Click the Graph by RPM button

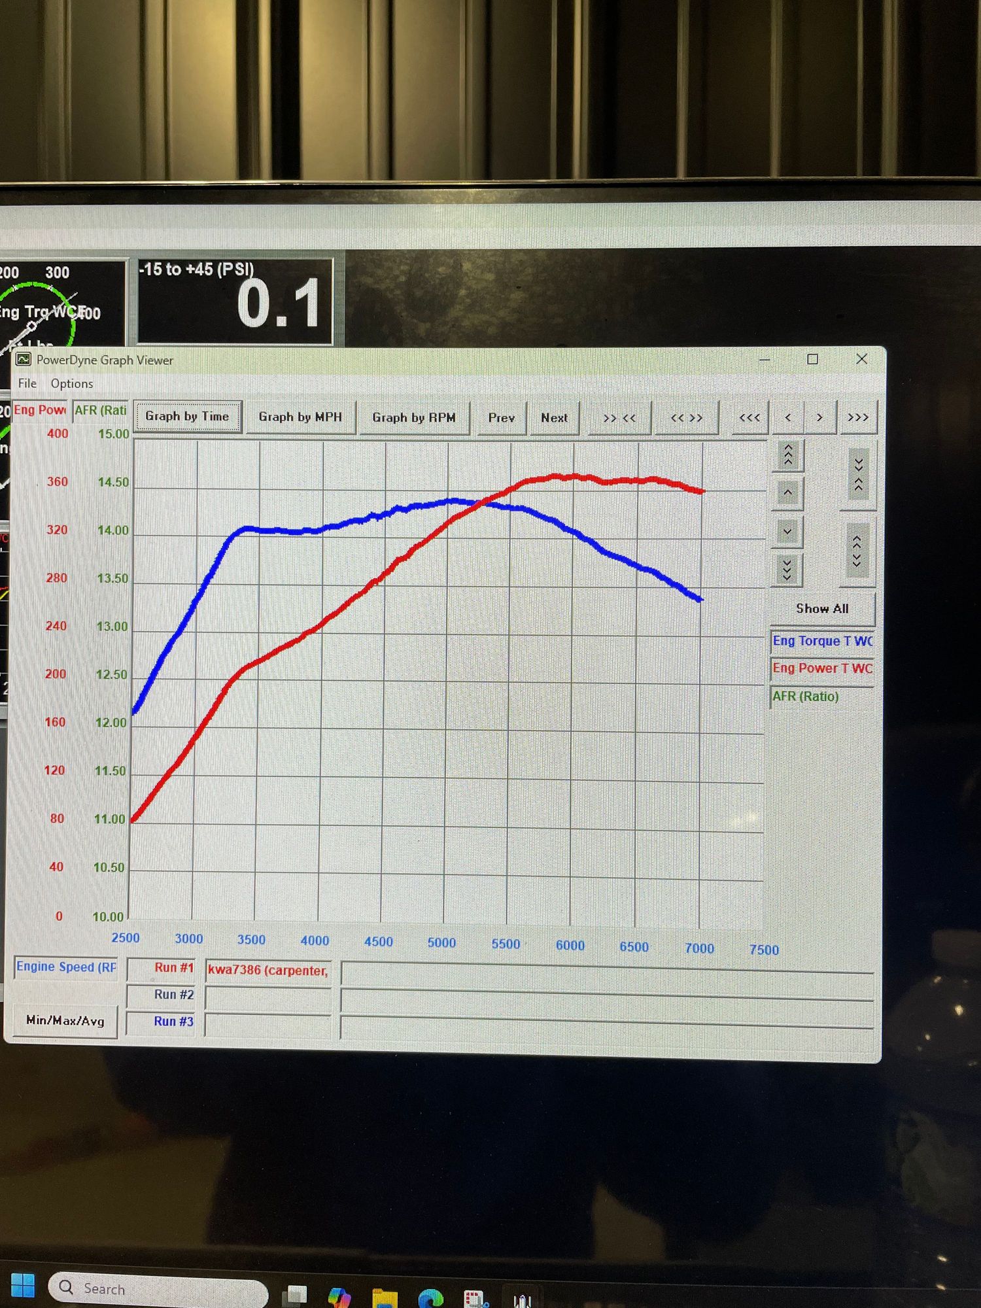tap(413, 418)
